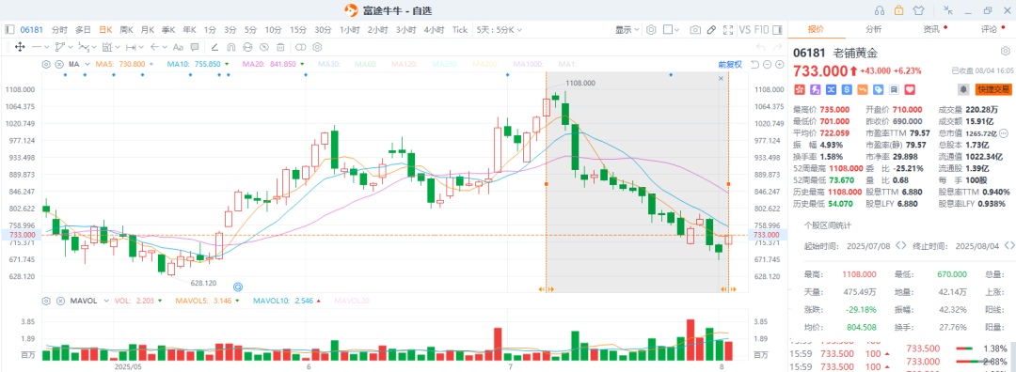Enable the magnet snap tool
Viewport: 1016px width, 372px height.
click(230, 47)
